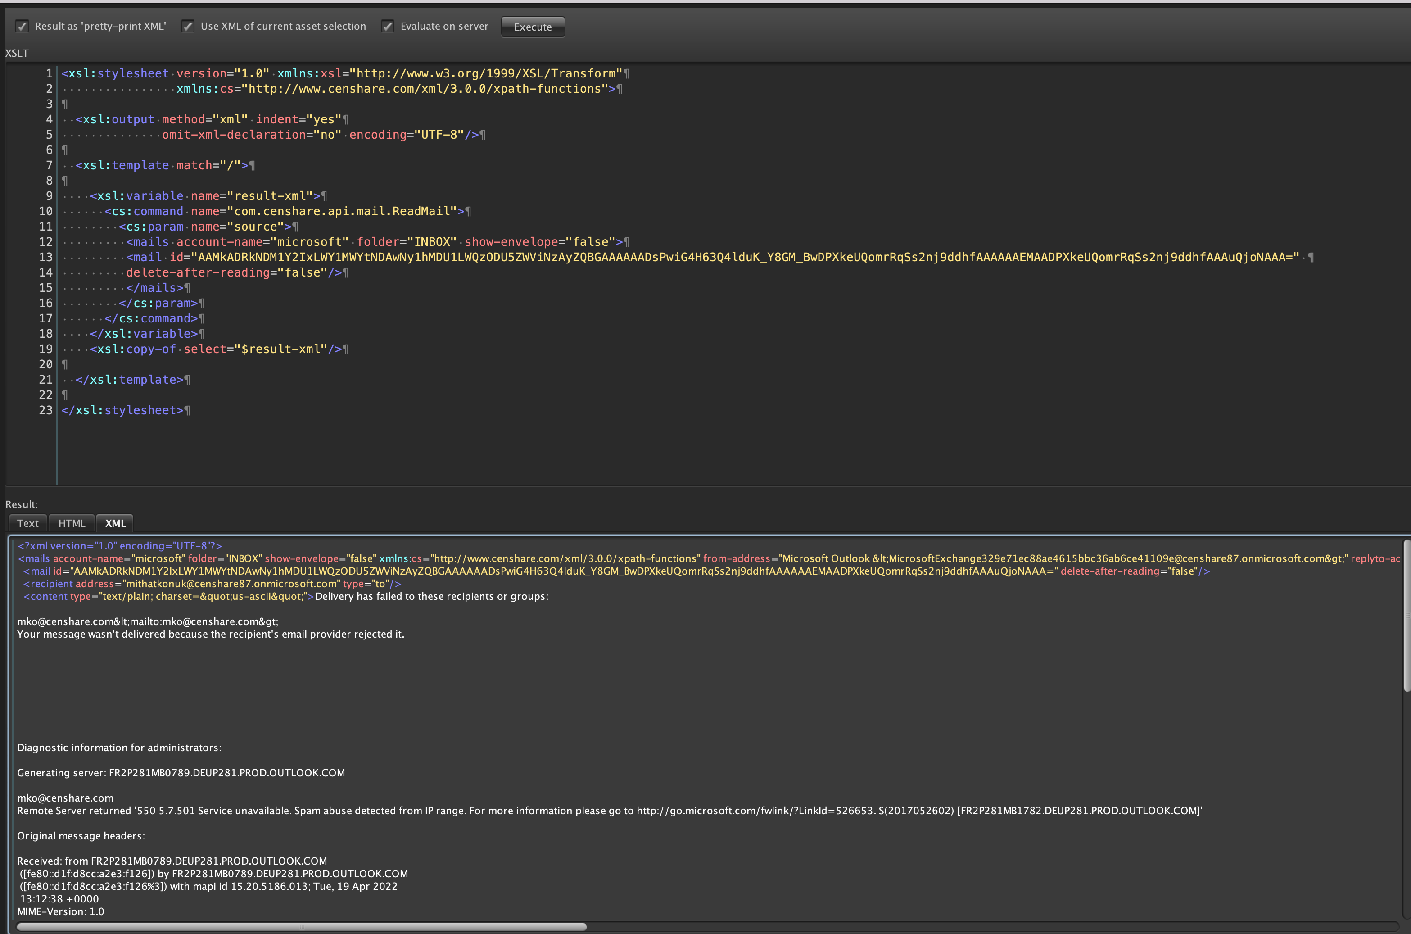Switch to the HTML result tab

click(x=71, y=523)
